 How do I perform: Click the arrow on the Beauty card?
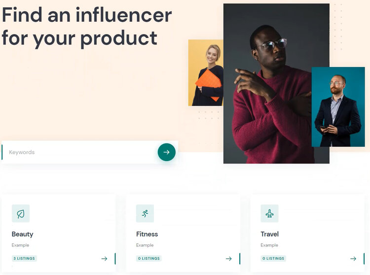click(104, 259)
